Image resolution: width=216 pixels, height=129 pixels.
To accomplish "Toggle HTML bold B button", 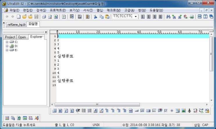I will coord(60,111).
